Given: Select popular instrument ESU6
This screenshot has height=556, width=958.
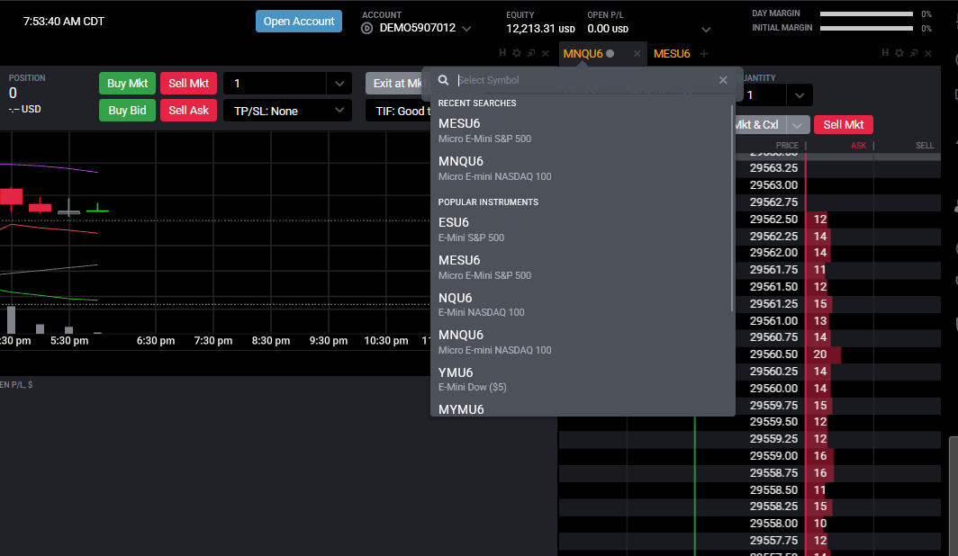Looking at the screenshot, I should (x=581, y=229).
